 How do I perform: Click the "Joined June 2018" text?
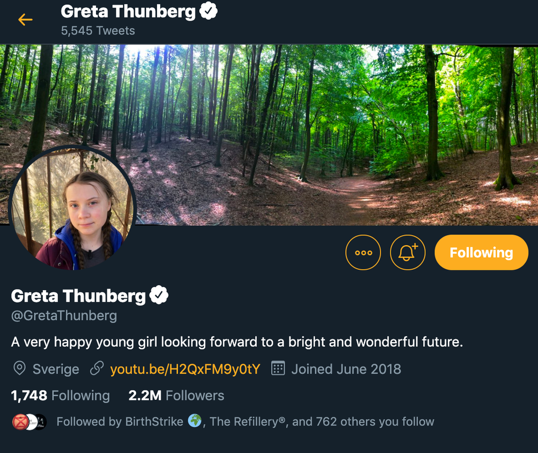(346, 369)
